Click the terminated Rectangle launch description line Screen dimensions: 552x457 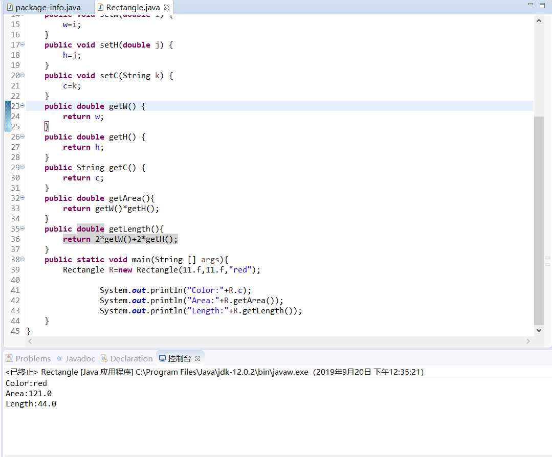coord(214,372)
